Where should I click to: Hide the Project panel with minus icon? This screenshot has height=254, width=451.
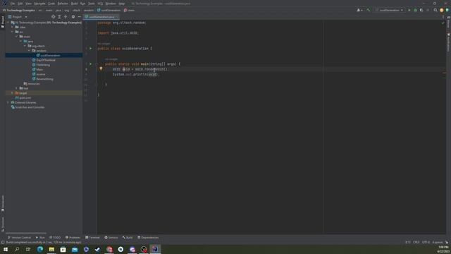coord(79,17)
